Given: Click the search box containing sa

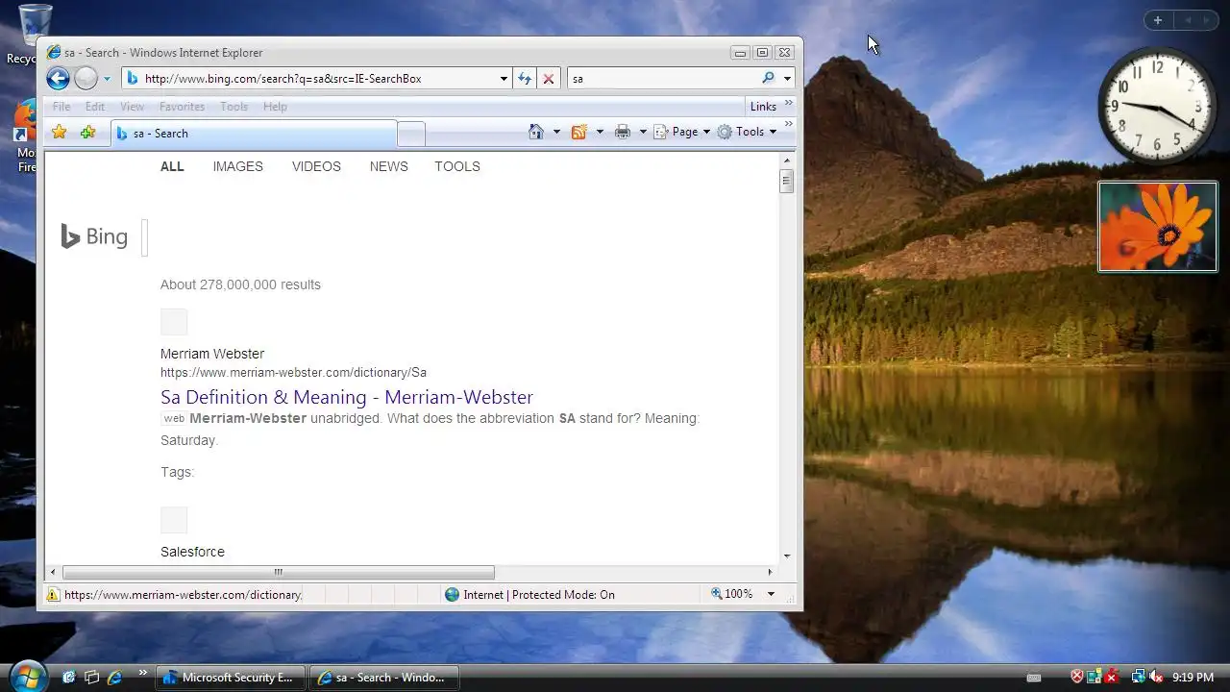Looking at the screenshot, I should [x=663, y=79].
